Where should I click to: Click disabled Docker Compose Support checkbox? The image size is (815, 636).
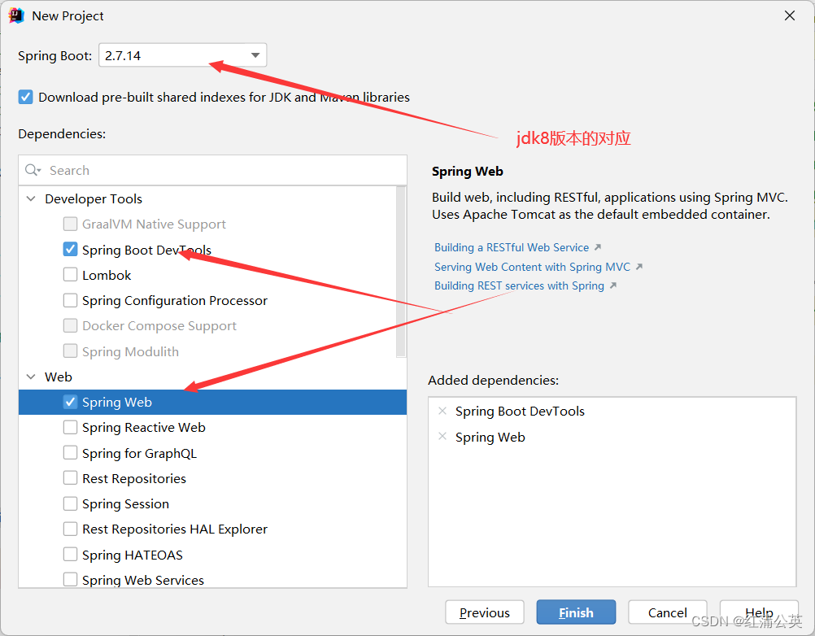pyautogui.click(x=70, y=325)
